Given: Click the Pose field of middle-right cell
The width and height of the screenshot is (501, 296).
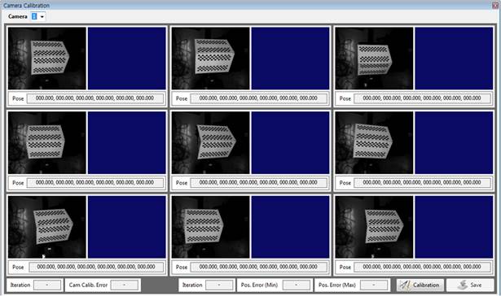Looking at the screenshot, I should (422, 183).
